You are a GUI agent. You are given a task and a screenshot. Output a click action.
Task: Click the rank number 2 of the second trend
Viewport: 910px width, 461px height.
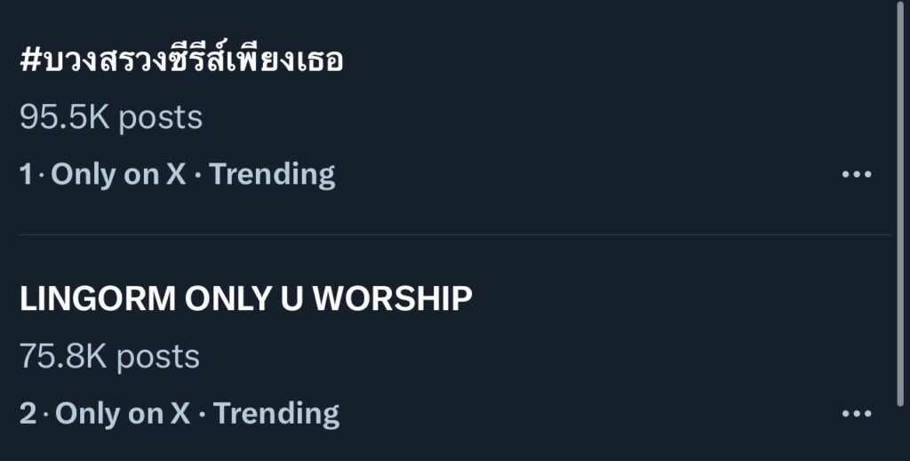pos(28,414)
